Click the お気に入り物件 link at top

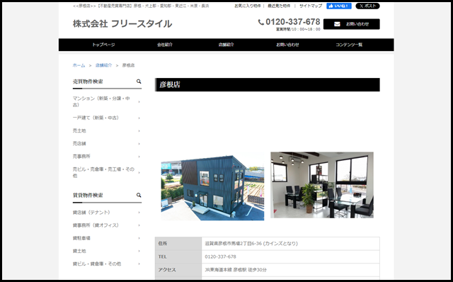[248, 6]
